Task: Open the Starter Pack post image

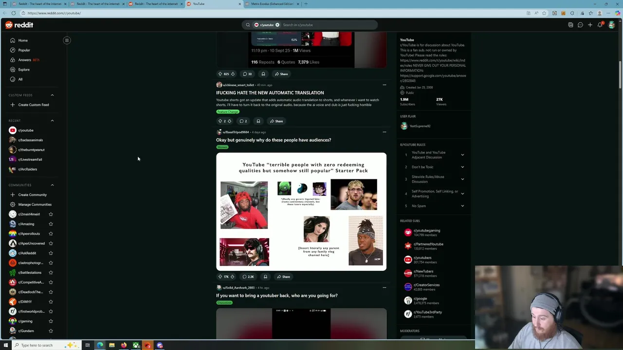Action: pyautogui.click(x=301, y=211)
